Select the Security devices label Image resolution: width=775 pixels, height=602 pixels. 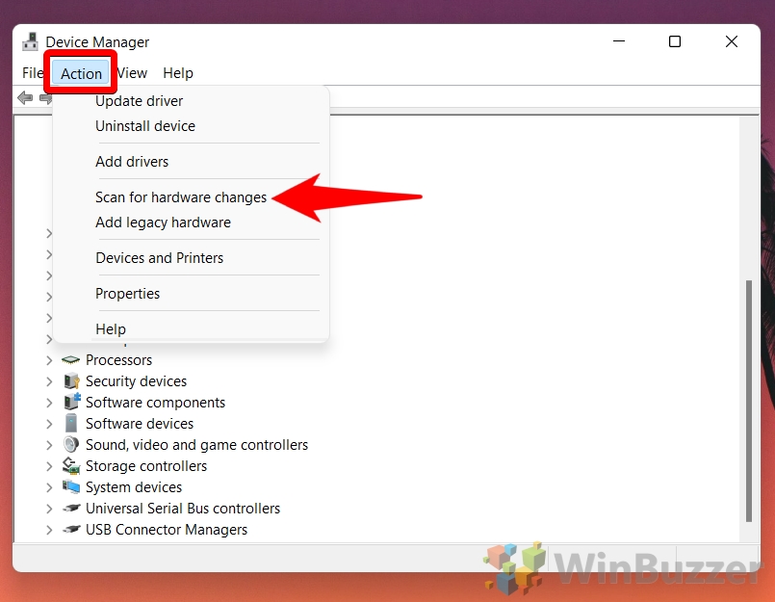pos(136,381)
